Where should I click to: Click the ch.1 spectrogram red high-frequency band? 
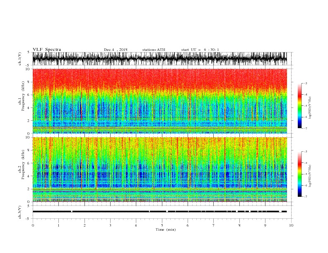159,79
